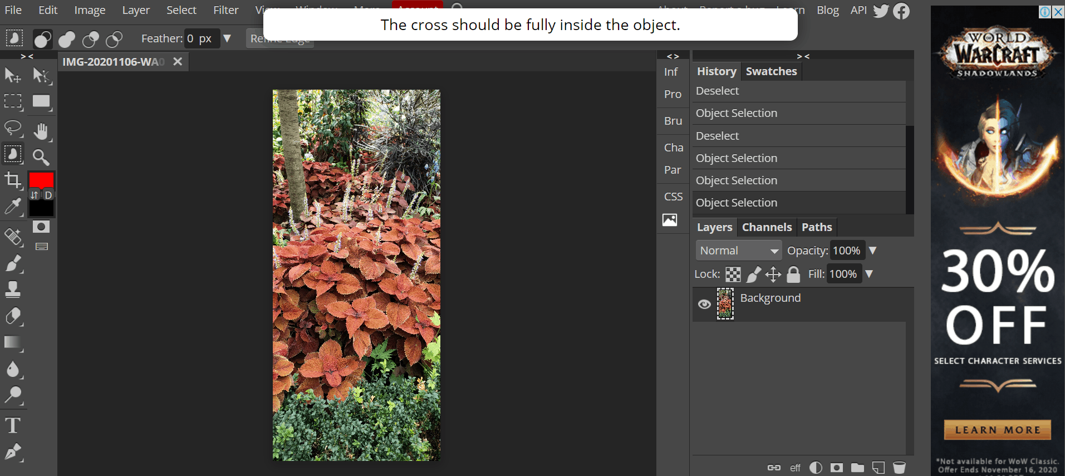This screenshot has width=1065, height=476.
Task: Swap foreground and background colors
Action: coord(35,195)
